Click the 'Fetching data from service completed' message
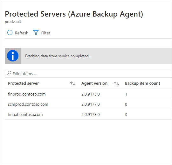 click(57, 56)
